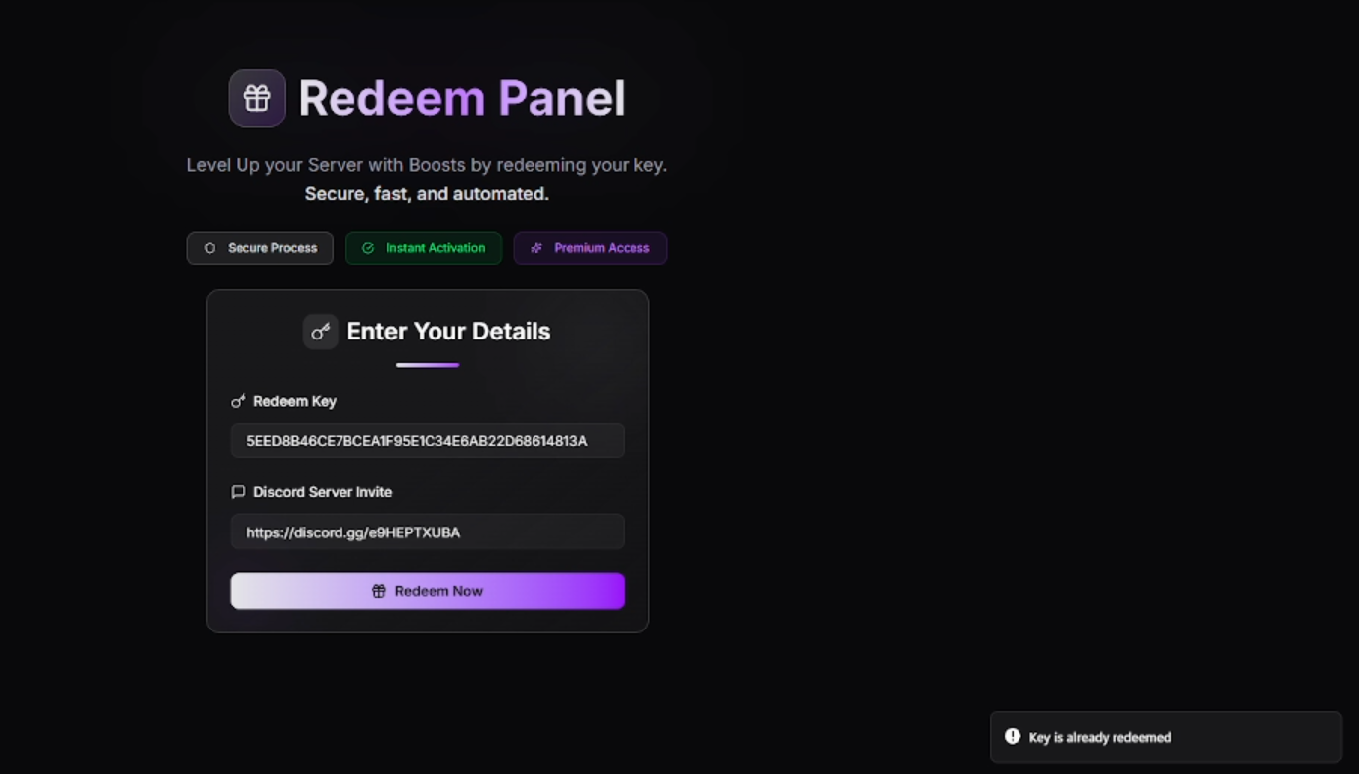Screen dimensions: 1359x774
Task: Click the sparkle icon in Premium Access badge
Action: (536, 248)
